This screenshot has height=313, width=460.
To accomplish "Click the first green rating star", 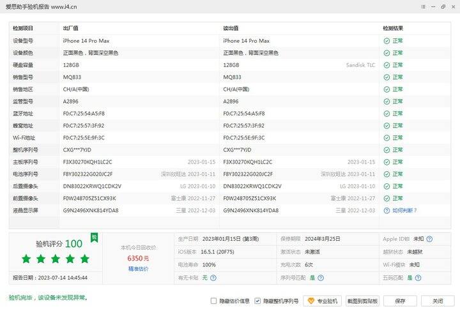I will point(26,259).
